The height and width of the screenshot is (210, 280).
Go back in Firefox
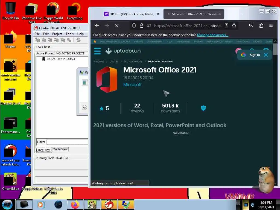coord(97,26)
